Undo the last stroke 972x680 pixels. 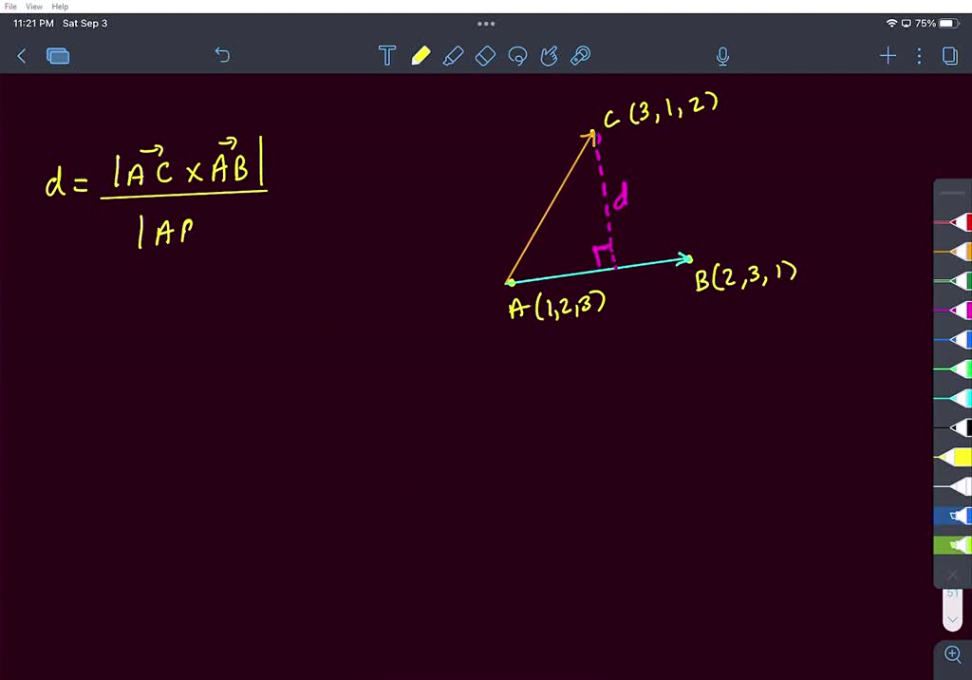tap(222, 56)
